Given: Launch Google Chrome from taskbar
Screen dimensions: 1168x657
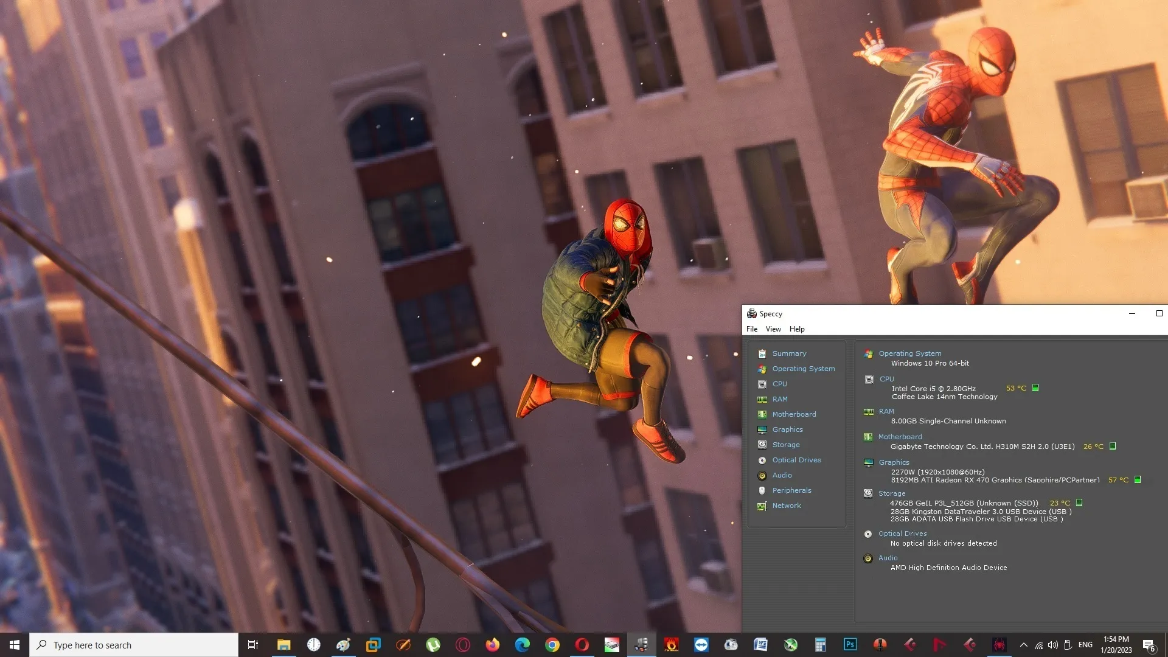Looking at the screenshot, I should (552, 645).
